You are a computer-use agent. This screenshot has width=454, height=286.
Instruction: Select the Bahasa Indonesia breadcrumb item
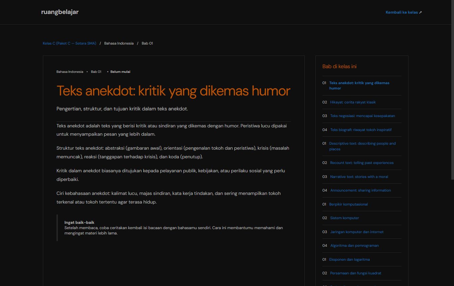(119, 43)
